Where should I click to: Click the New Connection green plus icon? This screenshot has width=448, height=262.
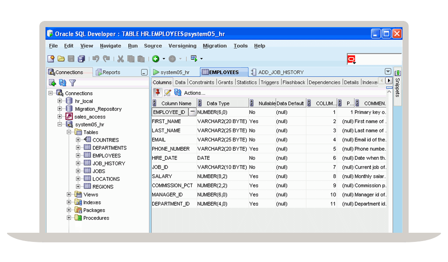click(52, 83)
